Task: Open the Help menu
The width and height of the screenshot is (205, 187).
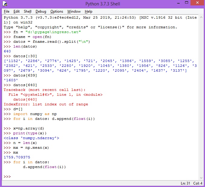Action: tap(88, 11)
